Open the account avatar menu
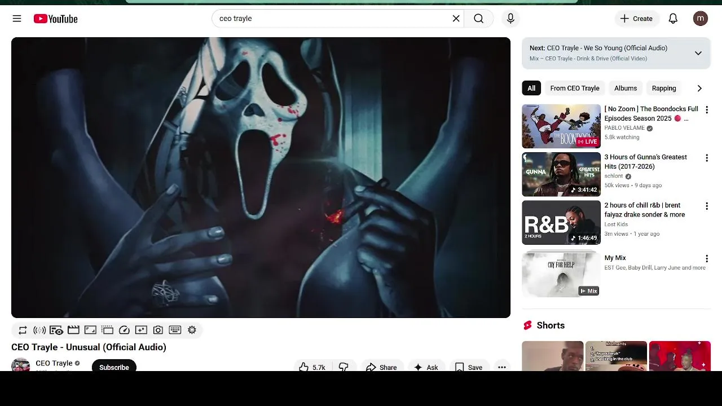722x406 pixels. coord(701,19)
